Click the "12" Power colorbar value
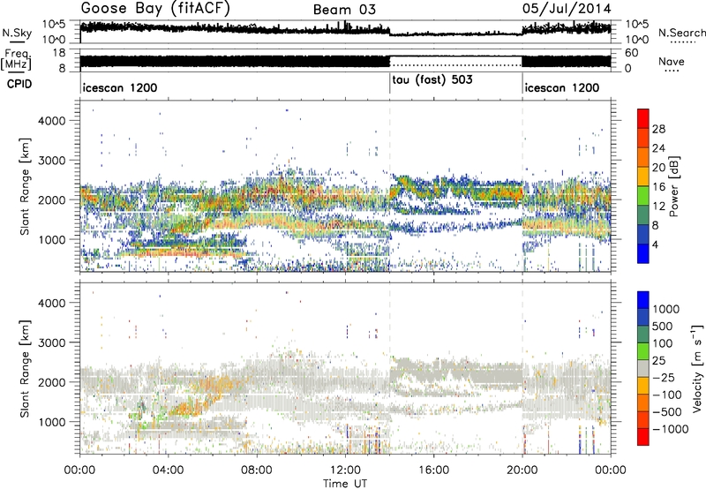This screenshot has width=706, height=489. (x=658, y=206)
